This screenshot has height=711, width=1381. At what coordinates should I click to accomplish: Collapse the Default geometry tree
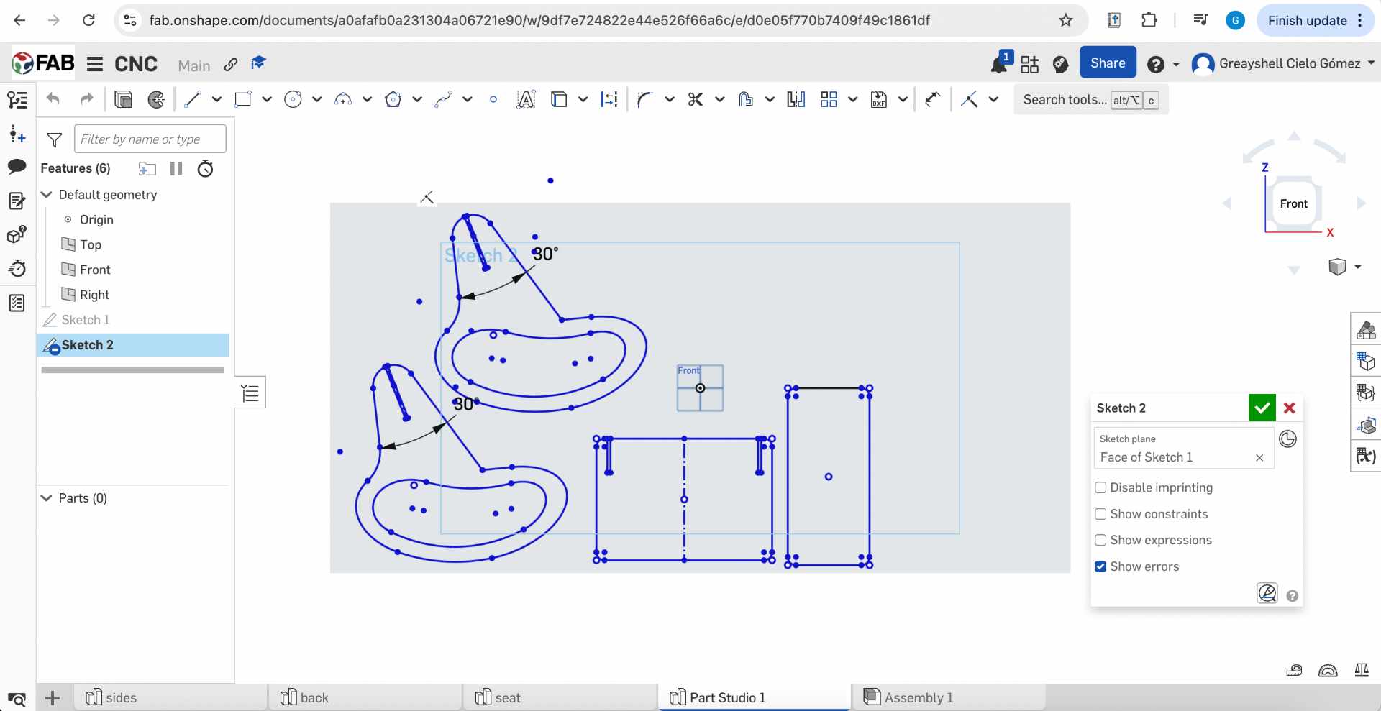click(46, 195)
